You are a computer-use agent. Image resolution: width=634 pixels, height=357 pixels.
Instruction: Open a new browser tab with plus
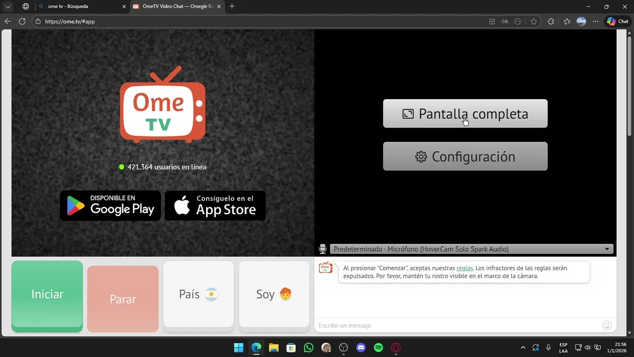[x=232, y=6]
